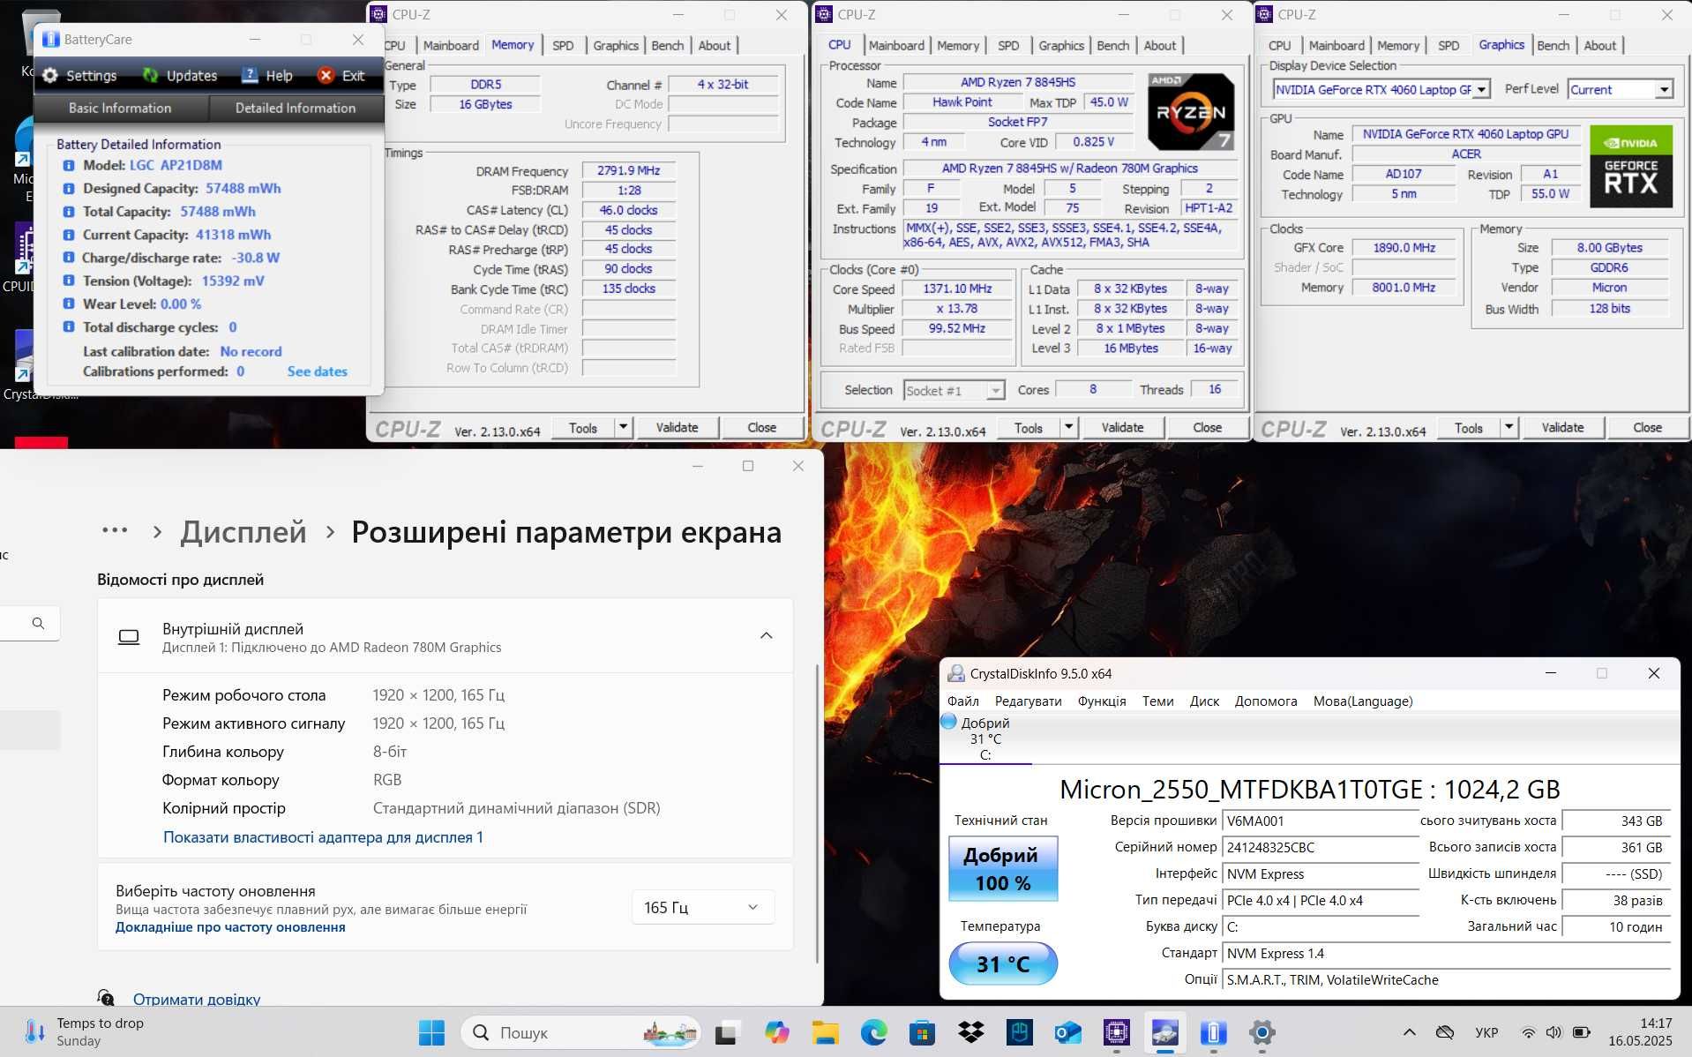Open Task View from taskbar
Screen dimensions: 1692x1057
tap(726, 1031)
